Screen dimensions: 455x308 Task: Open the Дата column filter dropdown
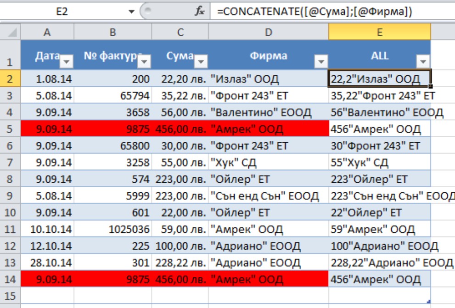pos(67,62)
